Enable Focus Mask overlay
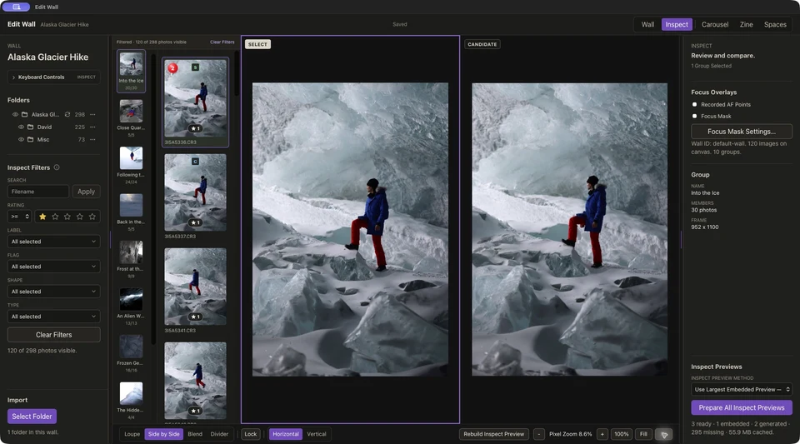This screenshot has width=800, height=444. point(694,117)
